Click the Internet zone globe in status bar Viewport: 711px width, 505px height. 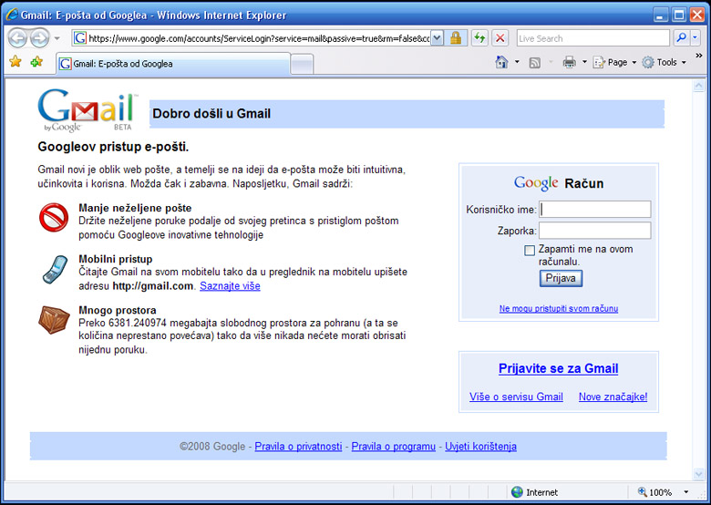517,492
